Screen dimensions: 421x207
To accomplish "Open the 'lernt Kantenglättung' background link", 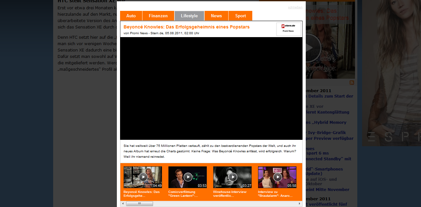I will click(x=328, y=112).
